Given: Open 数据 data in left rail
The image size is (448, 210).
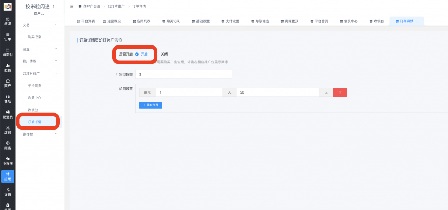Looking at the screenshot, I should (8, 68).
